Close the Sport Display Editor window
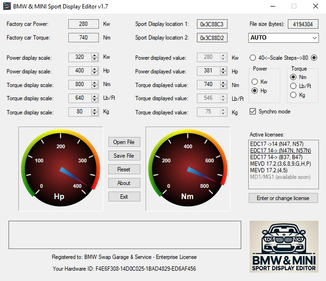This screenshot has height=281, width=326. coord(316,6)
